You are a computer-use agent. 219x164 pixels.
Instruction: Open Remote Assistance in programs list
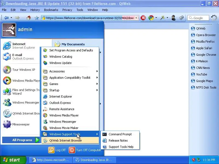pos(70,109)
